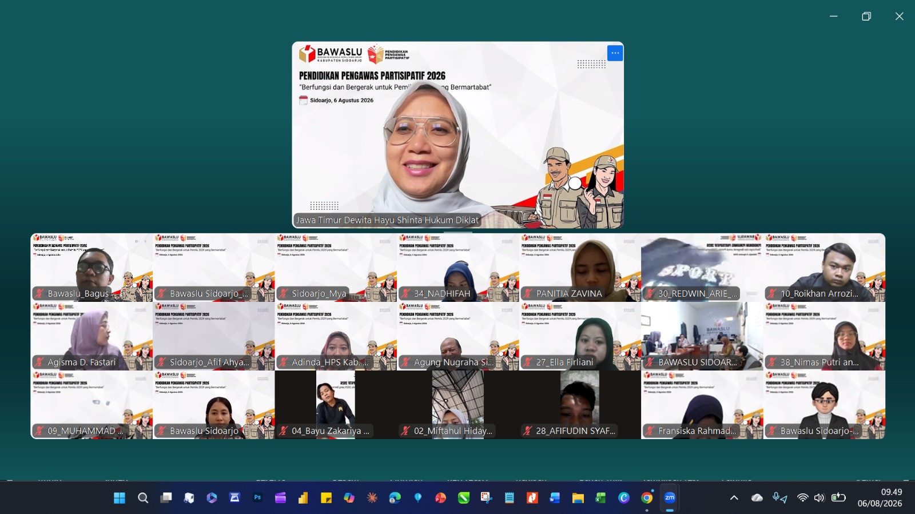The image size is (915, 514).
Task: Select the 04_Bayu Zakariya participant tile
Action: pos(336,405)
